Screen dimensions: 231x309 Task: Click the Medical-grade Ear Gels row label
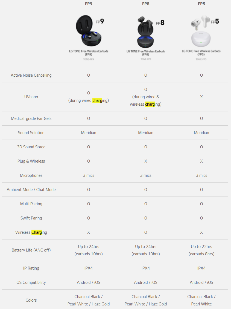(31, 119)
